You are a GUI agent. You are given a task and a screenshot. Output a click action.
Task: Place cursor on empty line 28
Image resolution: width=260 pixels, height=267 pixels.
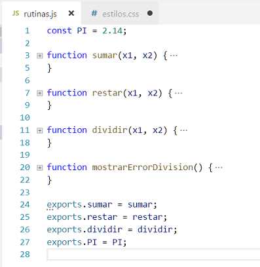click(153, 255)
